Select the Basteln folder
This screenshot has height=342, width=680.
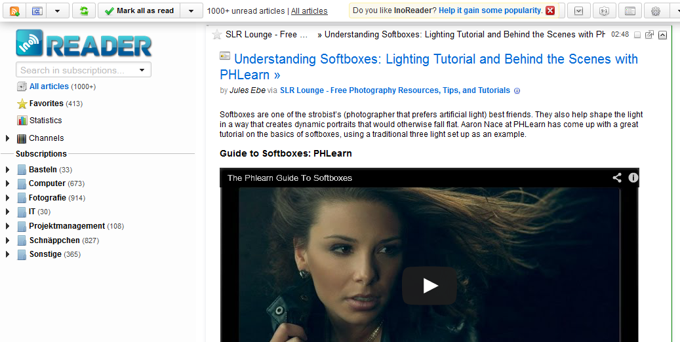43,170
